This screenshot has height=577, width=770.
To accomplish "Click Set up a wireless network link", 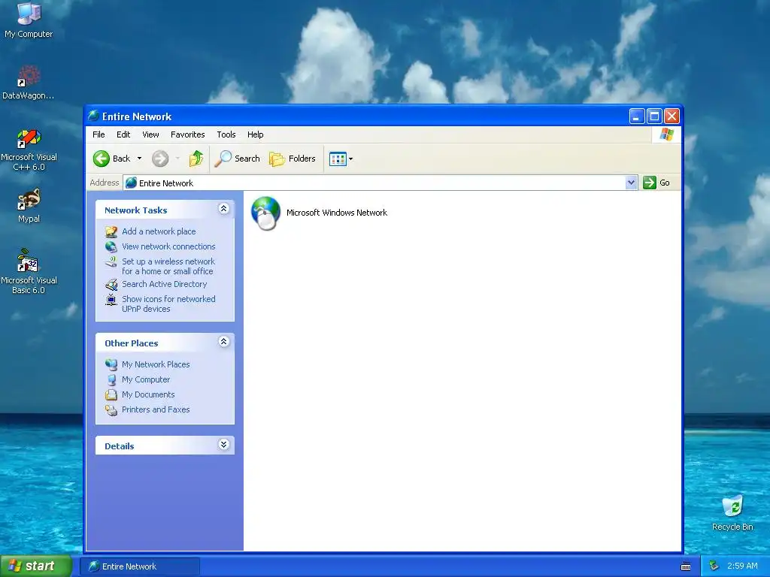I will [168, 267].
